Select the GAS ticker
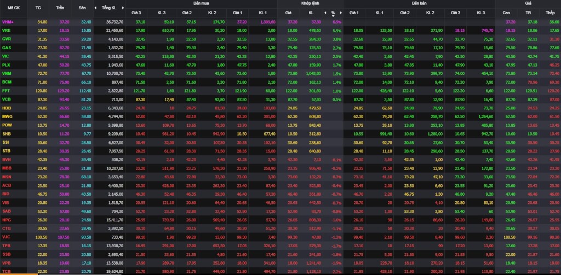Viewport: 561px width, 275px height. (x=6, y=48)
